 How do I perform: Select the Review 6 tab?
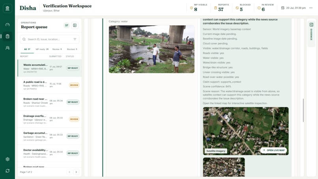point(57,49)
